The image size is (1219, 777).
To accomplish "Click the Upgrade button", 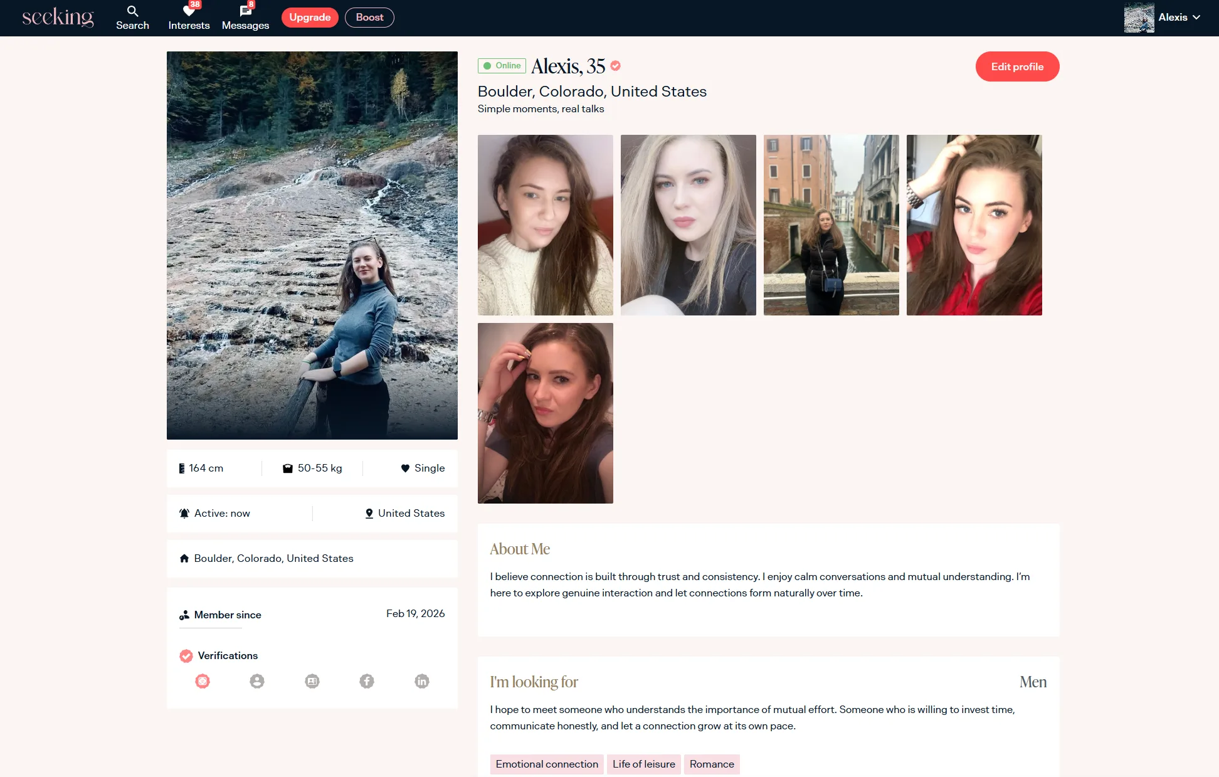I will [x=310, y=18].
